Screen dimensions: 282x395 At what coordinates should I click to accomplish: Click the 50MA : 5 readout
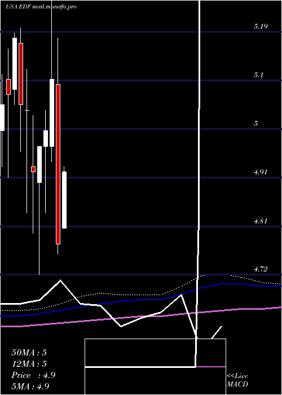pyautogui.click(x=29, y=353)
